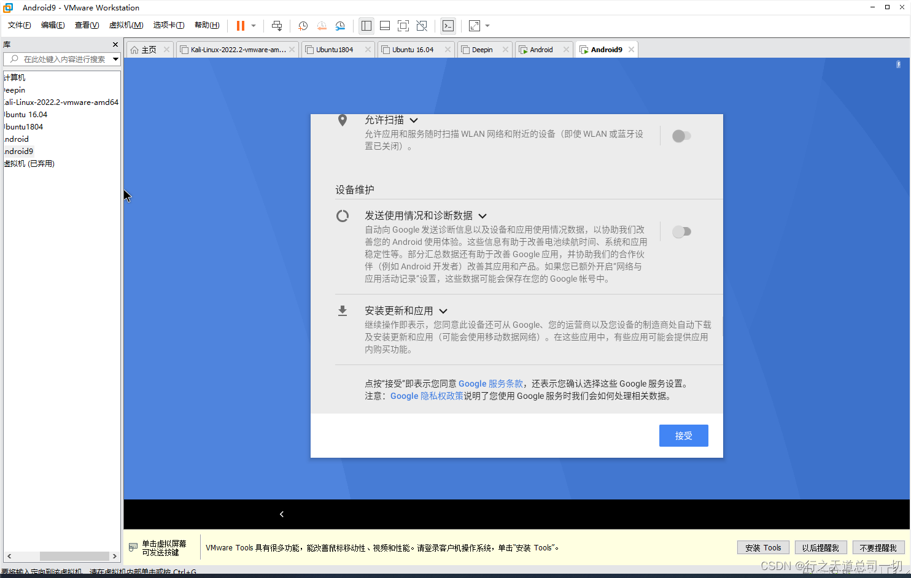
Task: Click the home icon on the 主页 tab
Action: [134, 50]
